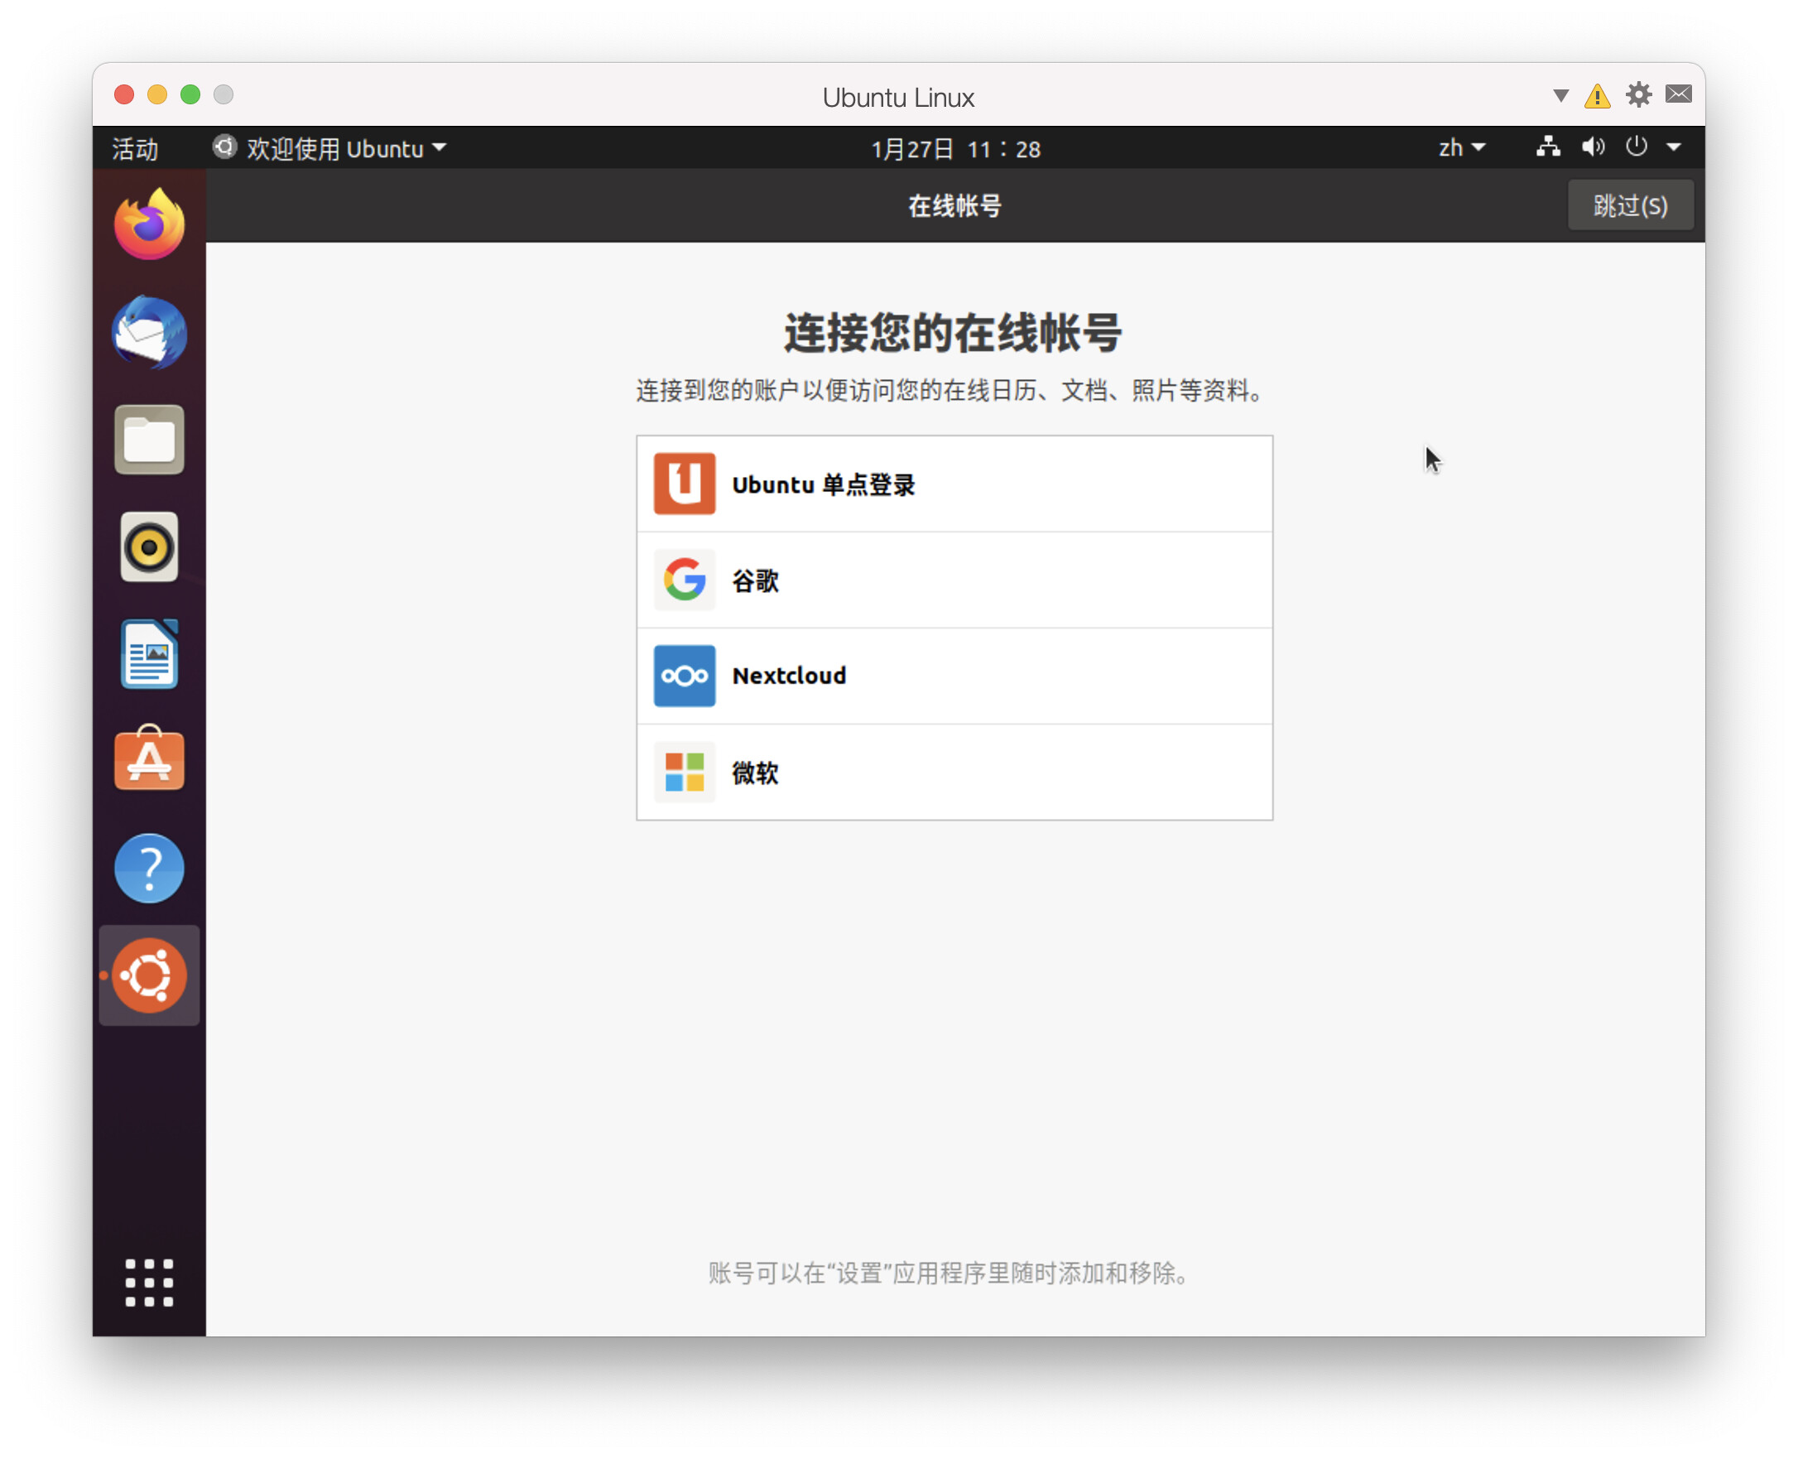This screenshot has width=1798, height=1459.
Task: Open the network status icon
Action: click(1549, 147)
